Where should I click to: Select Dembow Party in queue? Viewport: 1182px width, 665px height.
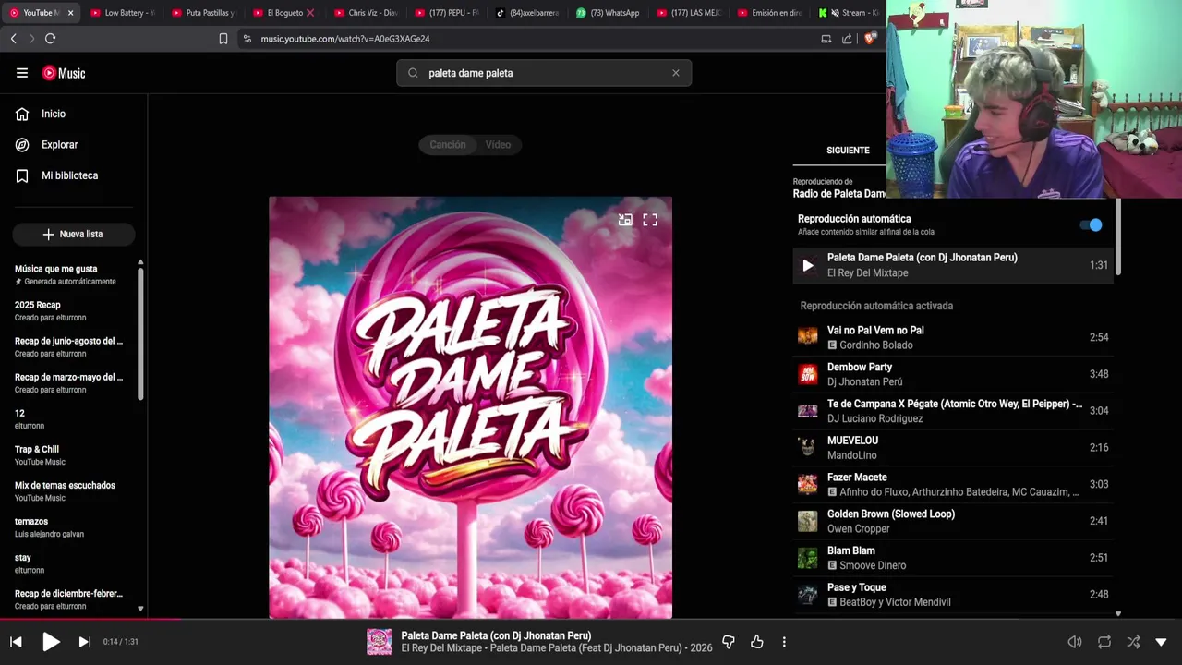pyautogui.click(x=953, y=374)
